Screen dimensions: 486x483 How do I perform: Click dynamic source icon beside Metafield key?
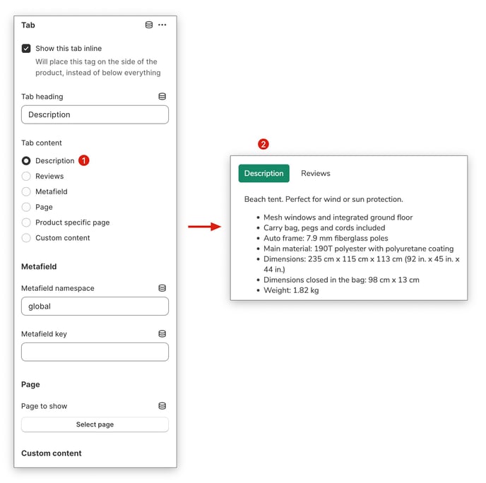coord(162,334)
